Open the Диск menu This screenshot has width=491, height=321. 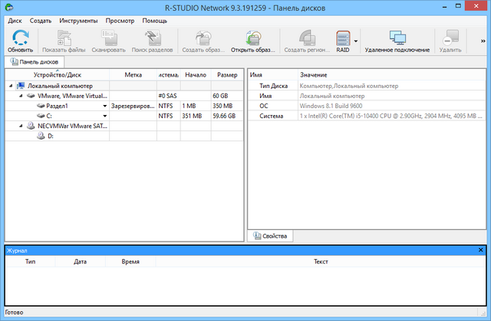coord(15,21)
